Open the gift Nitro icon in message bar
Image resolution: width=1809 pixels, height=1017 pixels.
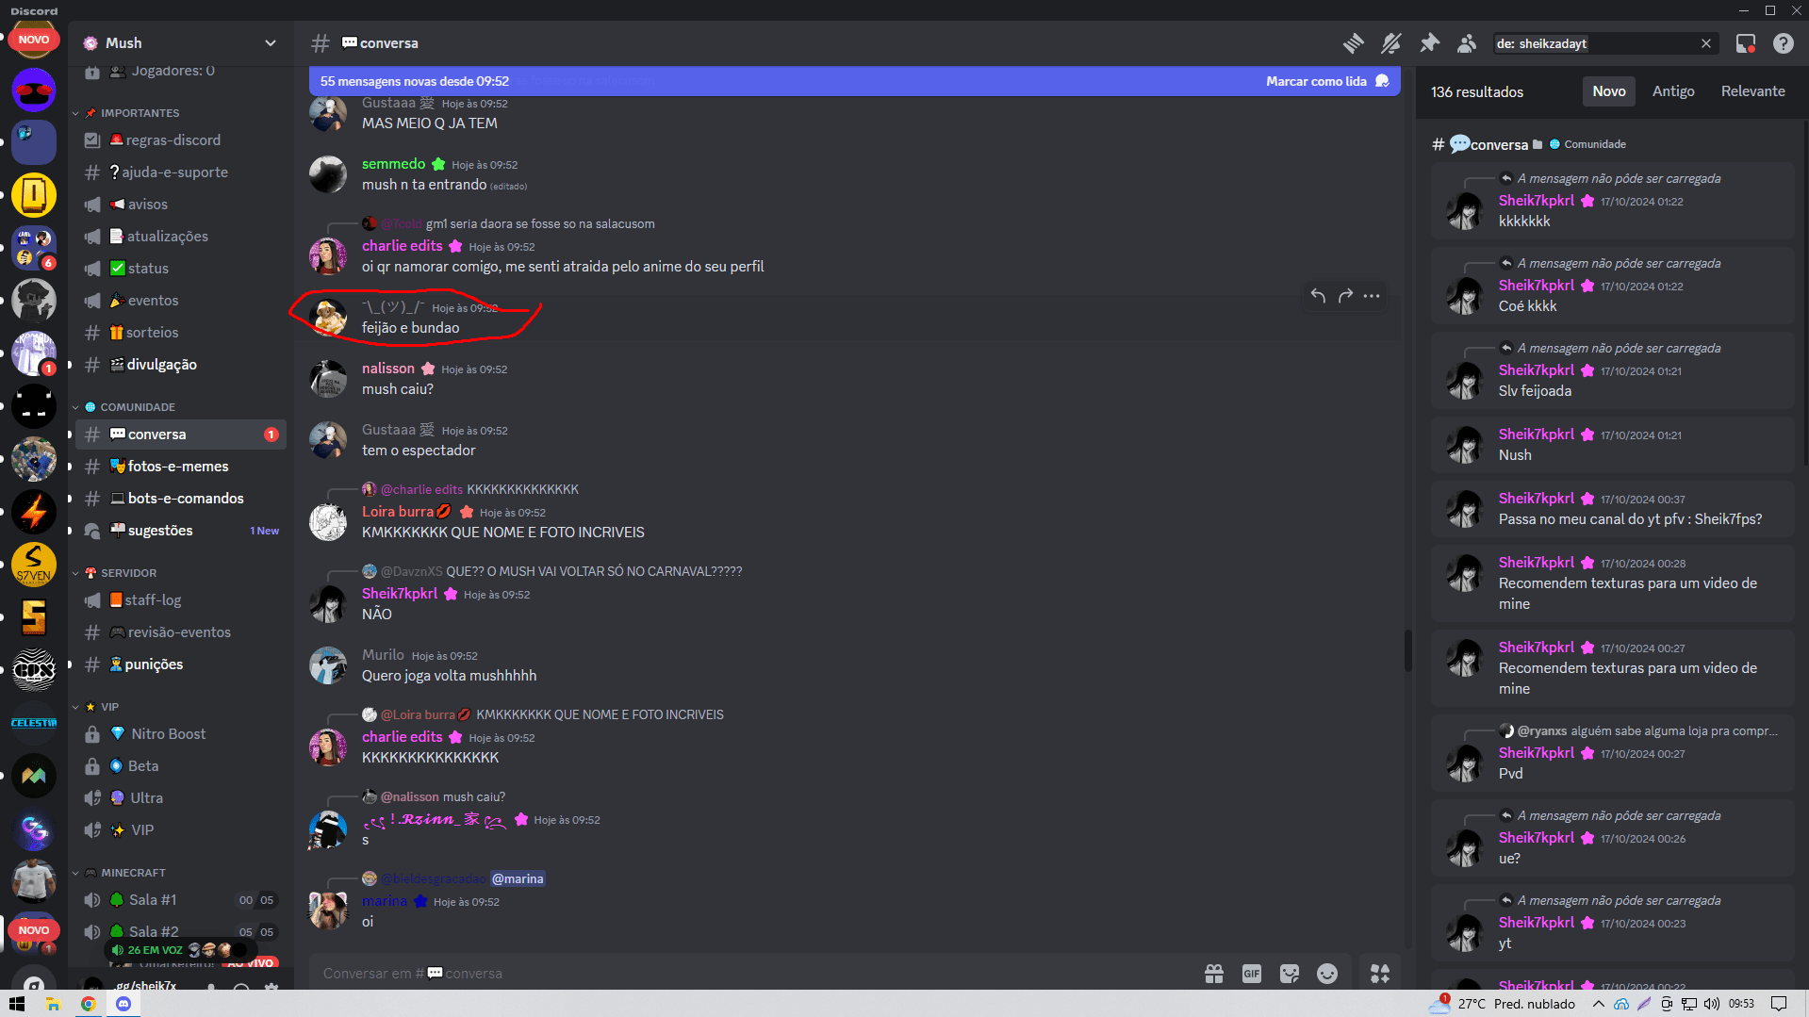pos(1214,974)
